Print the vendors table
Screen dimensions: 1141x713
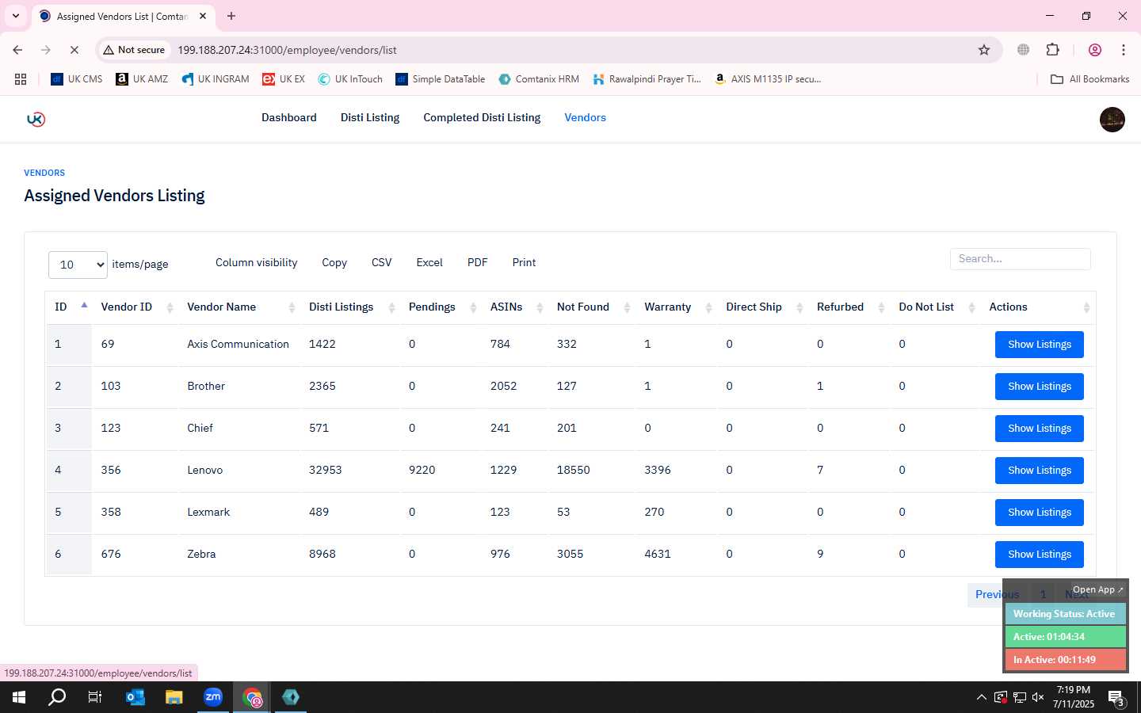524,262
